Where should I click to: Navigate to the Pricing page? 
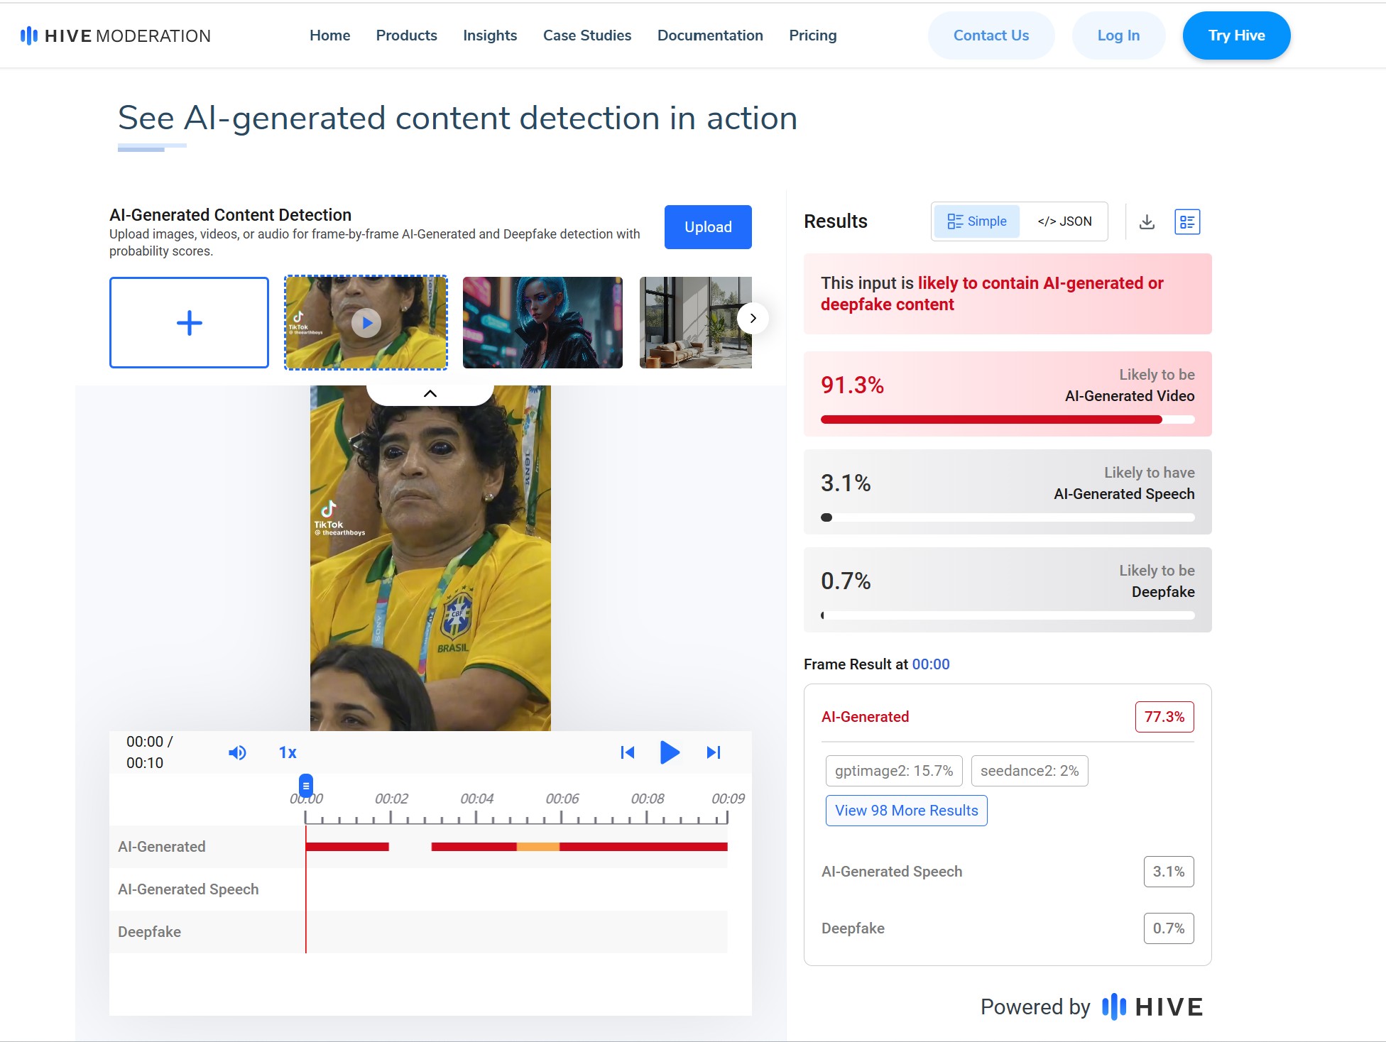(813, 35)
